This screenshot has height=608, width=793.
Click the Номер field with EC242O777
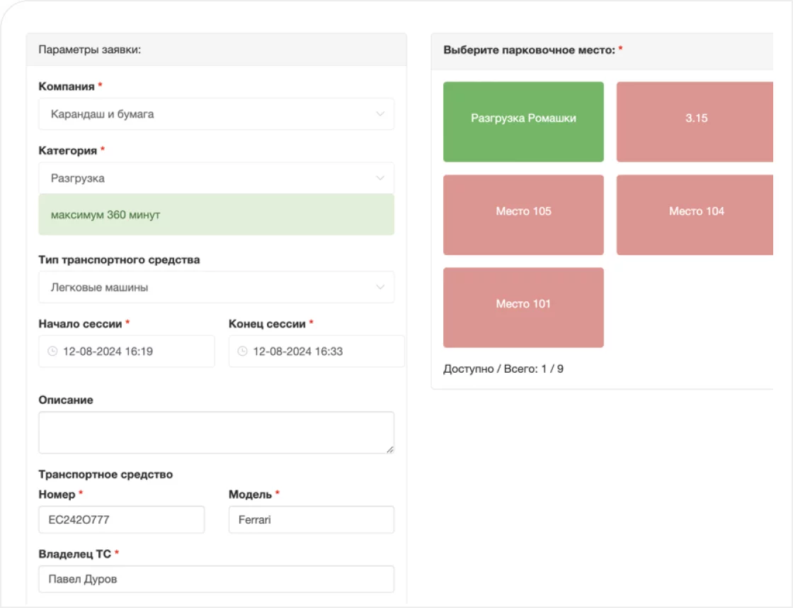click(121, 519)
